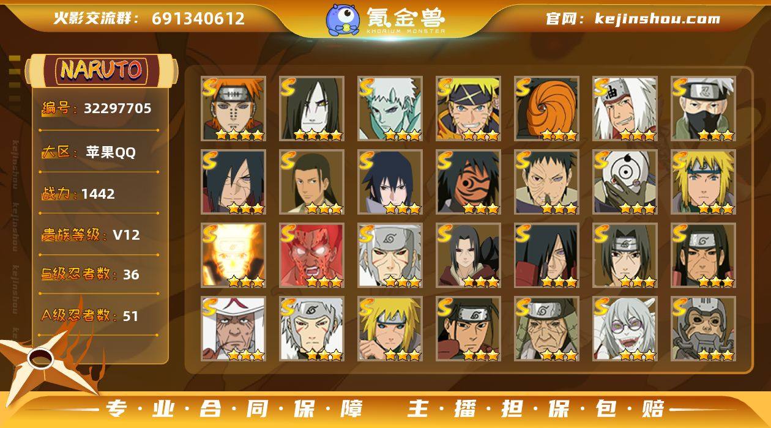
Task: Pick the Sasuke dark-haired portrait
Action: [390, 182]
